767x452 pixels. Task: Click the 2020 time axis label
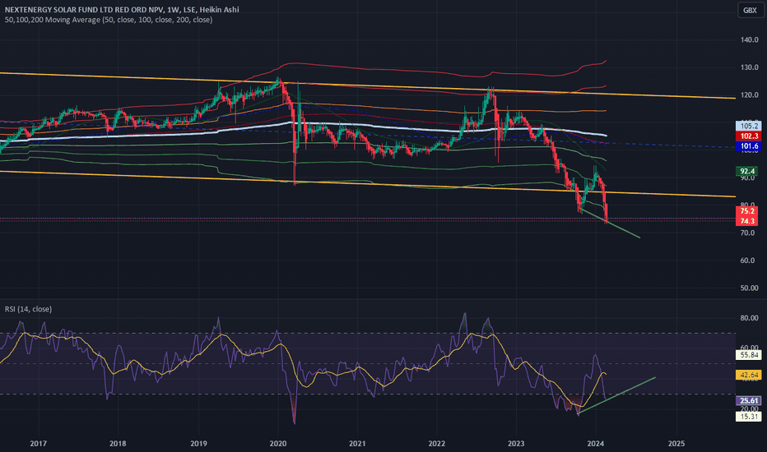click(278, 444)
